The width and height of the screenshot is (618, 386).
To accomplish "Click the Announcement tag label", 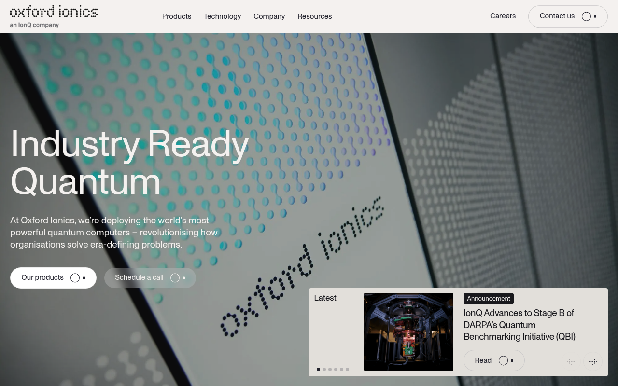I will coord(489,299).
